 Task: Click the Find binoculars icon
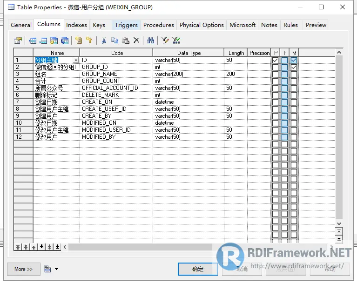tap(150, 41)
